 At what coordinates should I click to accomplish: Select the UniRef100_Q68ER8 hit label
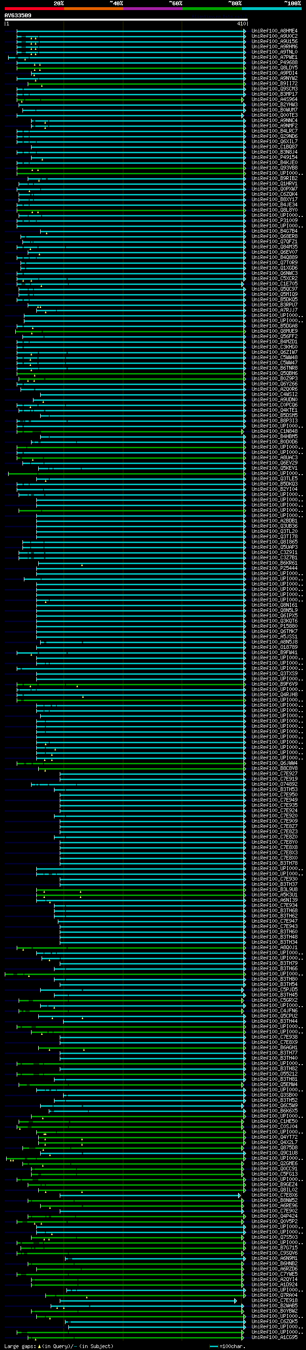point(274,237)
